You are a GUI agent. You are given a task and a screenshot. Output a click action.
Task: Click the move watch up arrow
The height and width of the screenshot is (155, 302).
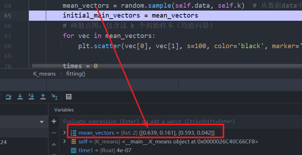[54, 144]
